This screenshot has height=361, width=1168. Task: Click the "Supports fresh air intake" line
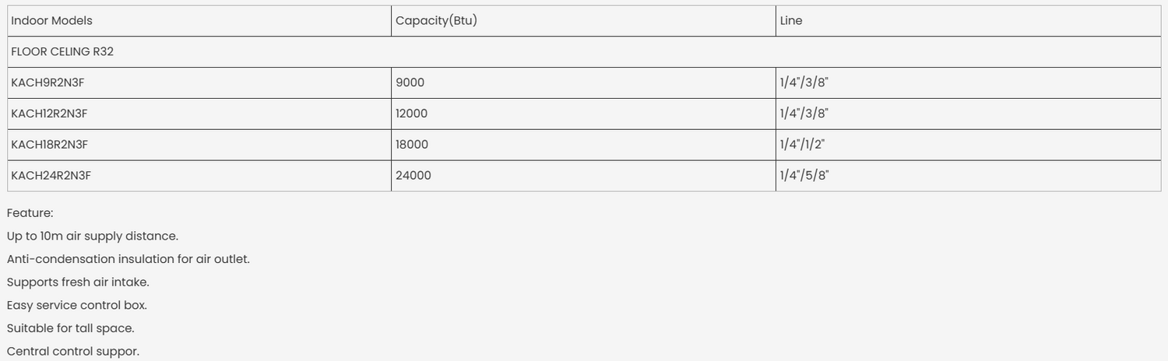[78, 282]
